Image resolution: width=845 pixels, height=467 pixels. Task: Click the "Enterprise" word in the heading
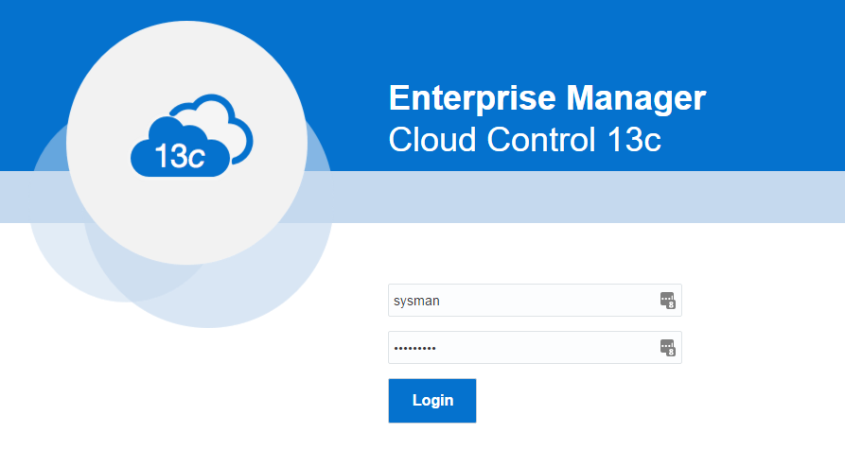472,98
